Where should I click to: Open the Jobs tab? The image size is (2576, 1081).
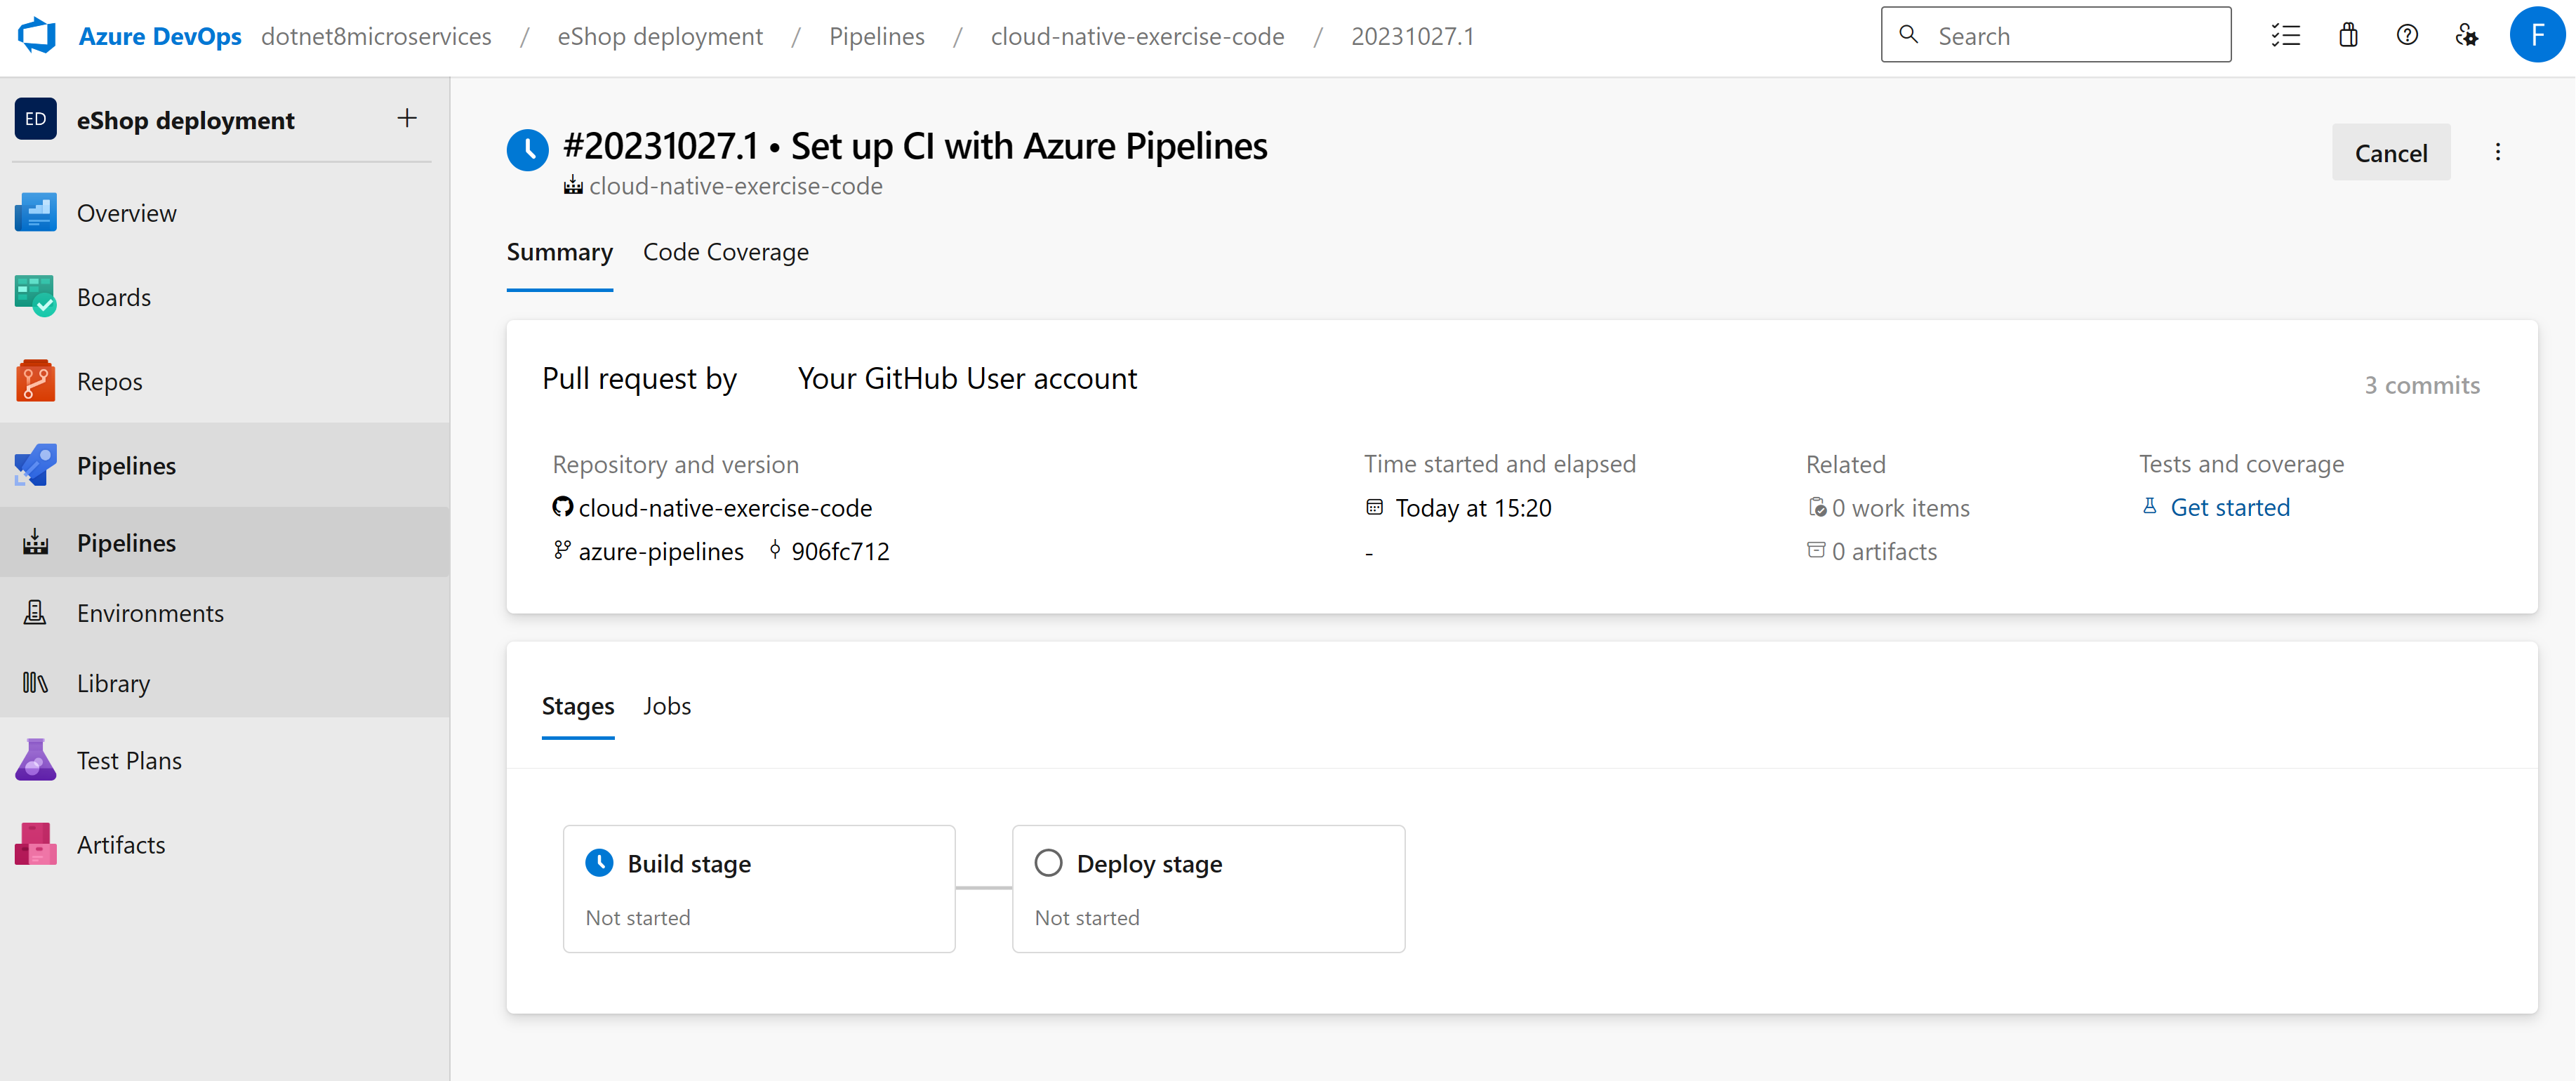[x=666, y=705]
